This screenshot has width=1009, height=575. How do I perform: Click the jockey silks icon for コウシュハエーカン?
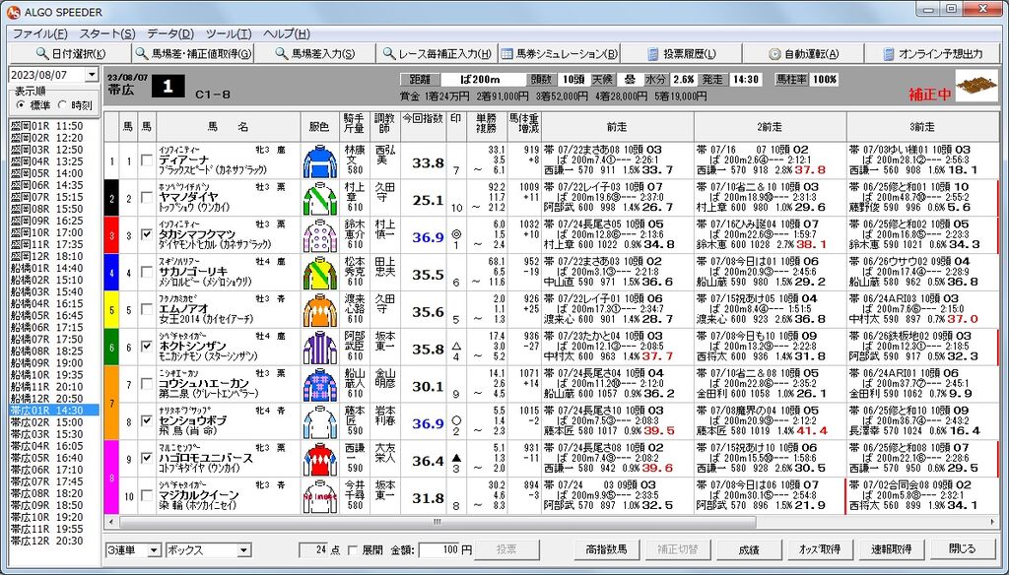(x=320, y=385)
